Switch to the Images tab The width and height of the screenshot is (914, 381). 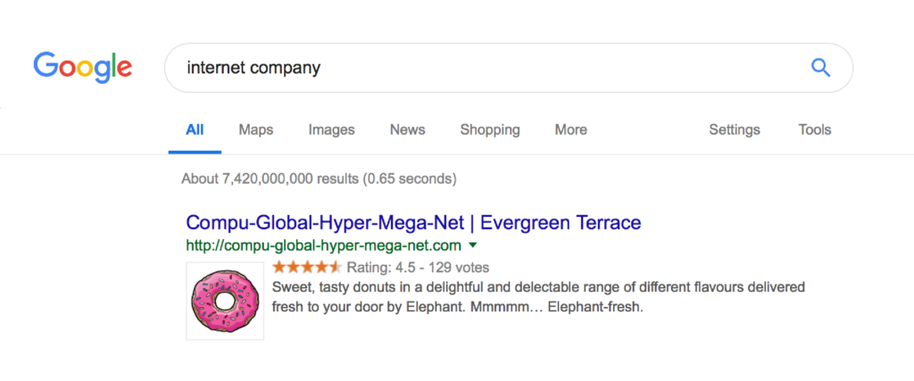332,129
